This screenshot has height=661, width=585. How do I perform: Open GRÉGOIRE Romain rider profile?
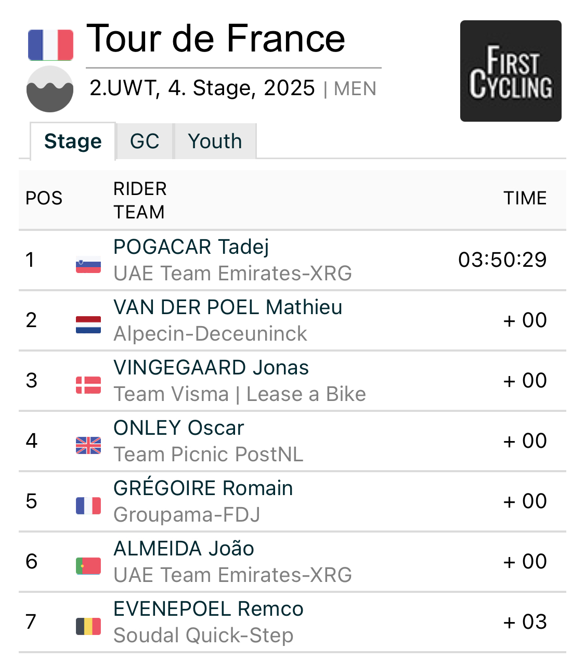[x=203, y=488]
